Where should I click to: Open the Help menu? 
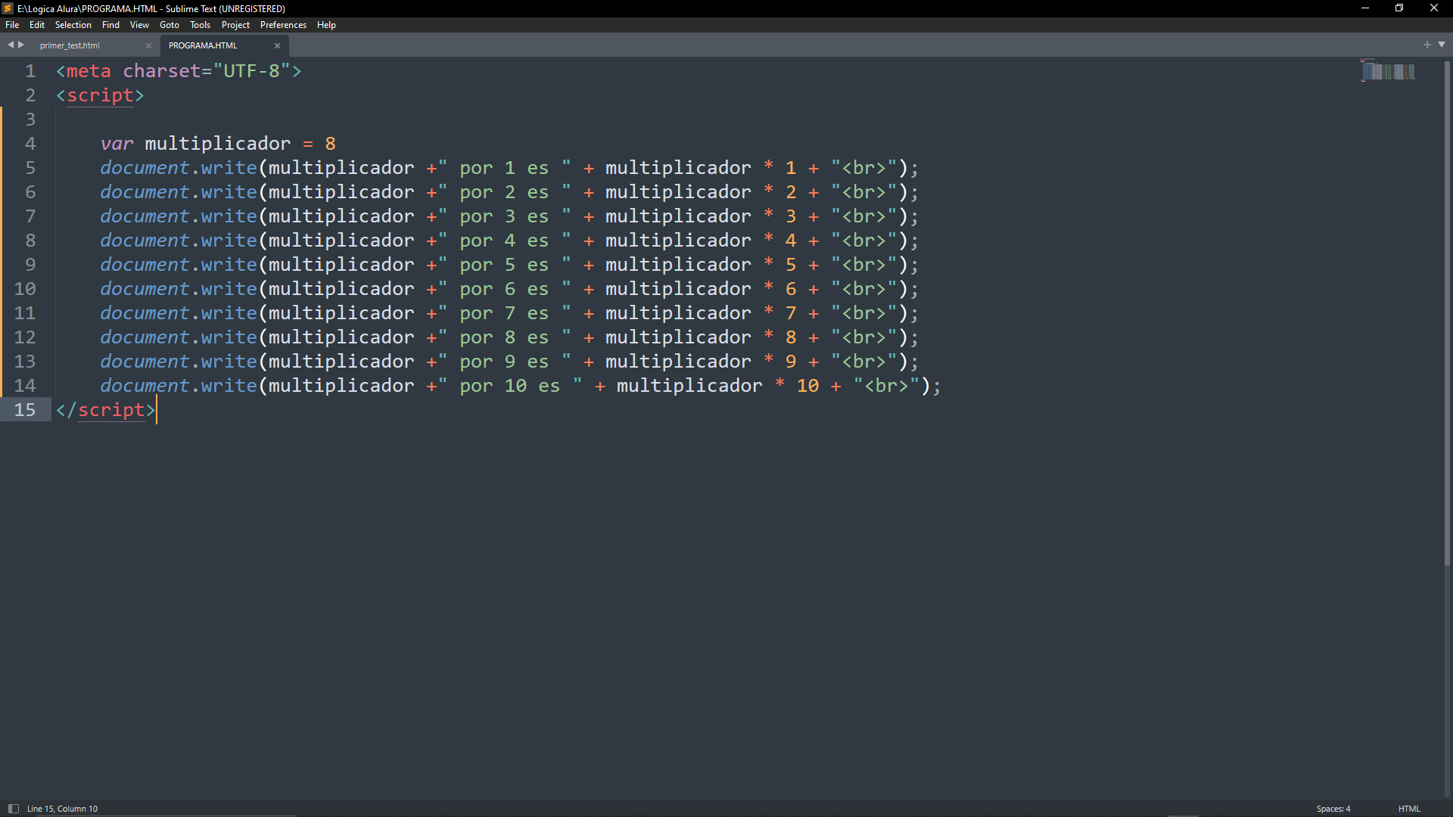coord(326,25)
